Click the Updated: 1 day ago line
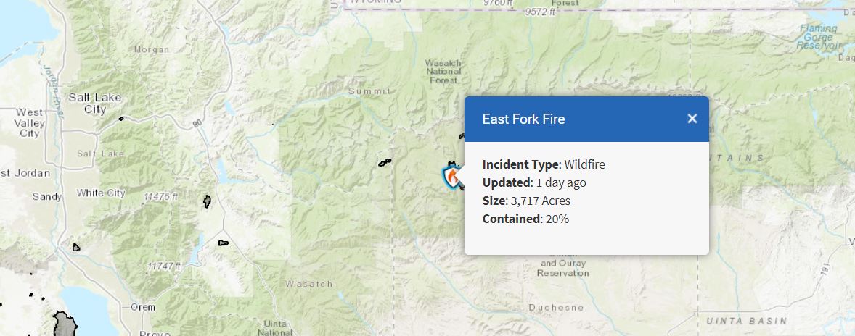This screenshot has height=336, width=855. (533, 182)
